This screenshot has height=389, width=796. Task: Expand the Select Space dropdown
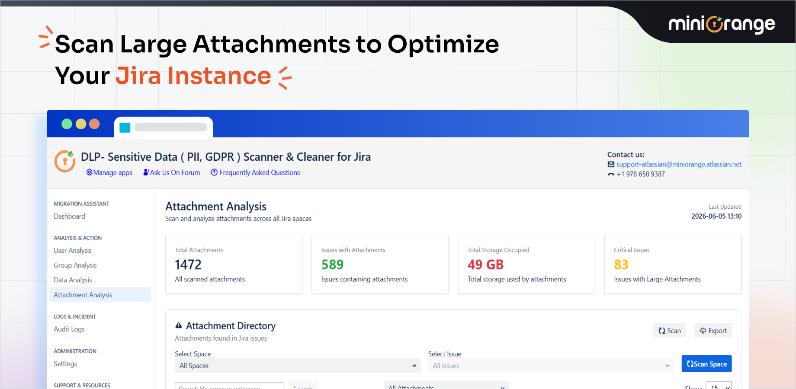(298, 366)
